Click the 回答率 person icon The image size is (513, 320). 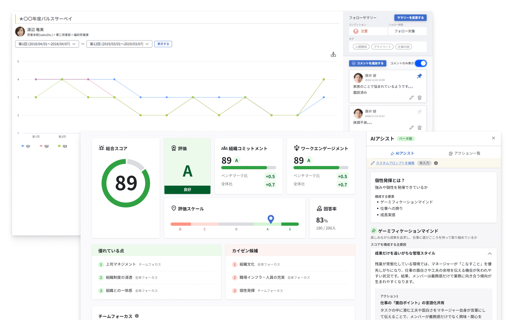[319, 209]
